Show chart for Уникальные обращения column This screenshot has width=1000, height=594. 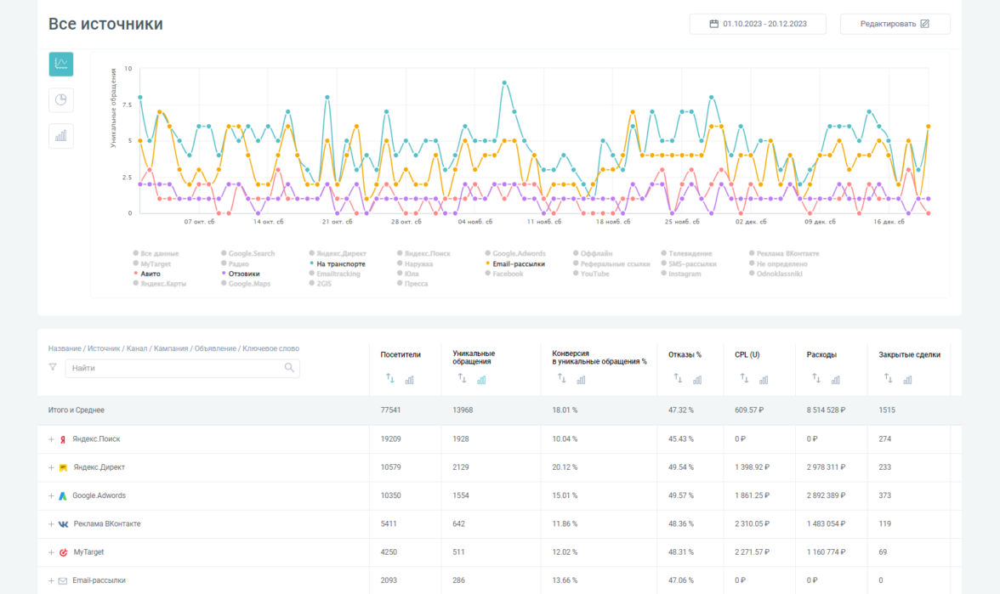tap(482, 379)
